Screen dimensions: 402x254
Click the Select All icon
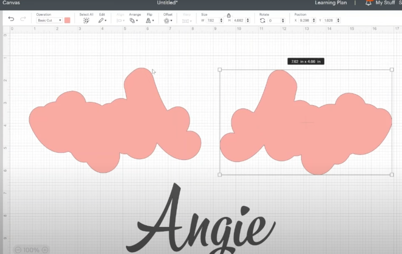click(86, 20)
